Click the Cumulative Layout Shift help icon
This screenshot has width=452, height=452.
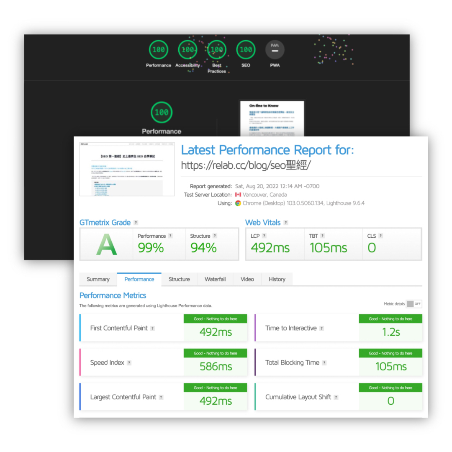(x=336, y=397)
